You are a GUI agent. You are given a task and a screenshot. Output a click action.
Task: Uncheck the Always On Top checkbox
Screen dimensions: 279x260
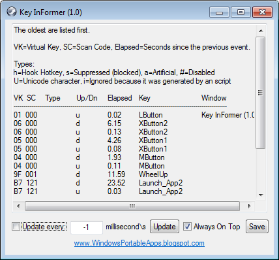coord(187,227)
